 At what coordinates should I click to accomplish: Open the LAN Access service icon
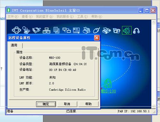click(x=46, y=30)
